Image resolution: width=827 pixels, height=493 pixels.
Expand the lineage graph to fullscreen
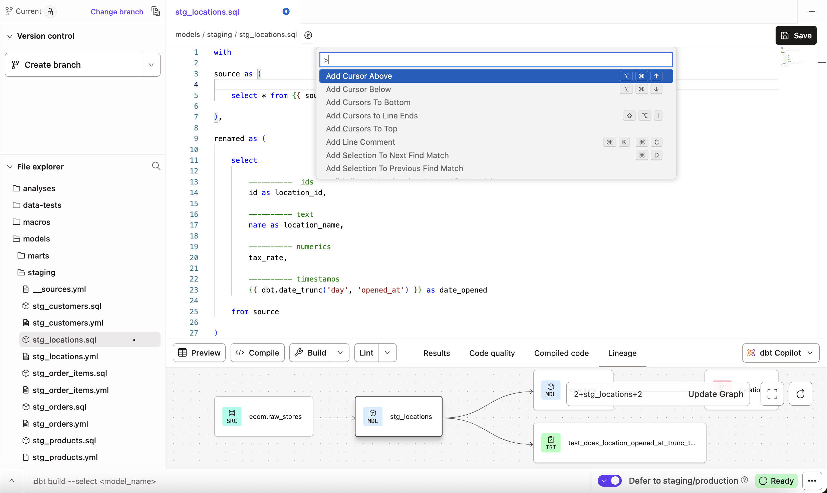coord(772,394)
